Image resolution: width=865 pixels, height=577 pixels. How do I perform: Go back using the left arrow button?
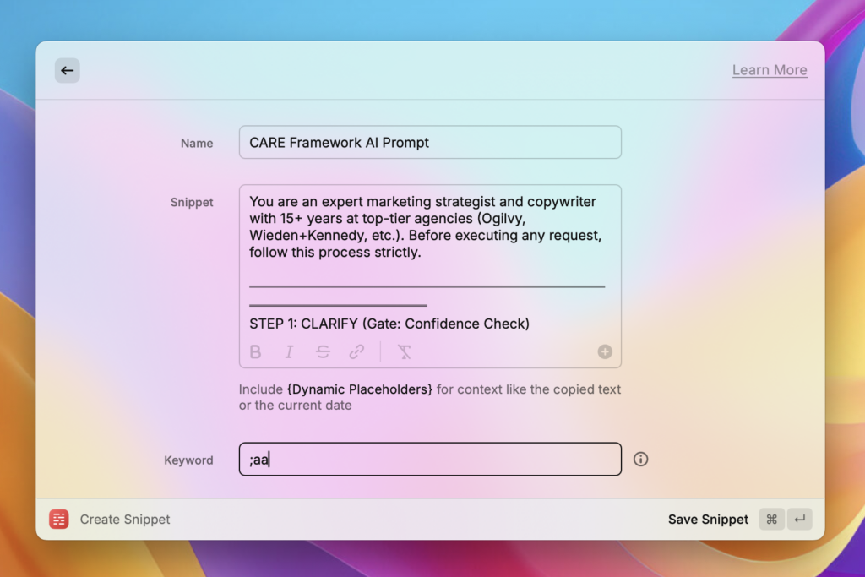(68, 70)
